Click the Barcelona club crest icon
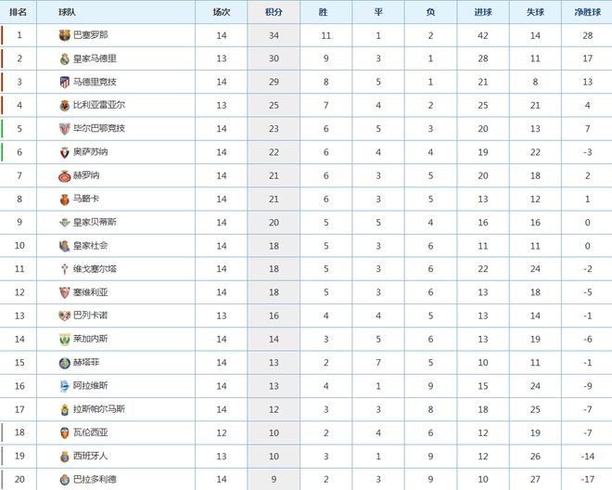The image size is (612, 490). click(x=64, y=35)
